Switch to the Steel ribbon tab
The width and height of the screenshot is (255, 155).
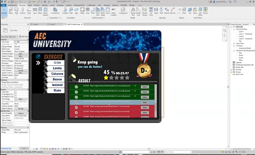(30, 5)
